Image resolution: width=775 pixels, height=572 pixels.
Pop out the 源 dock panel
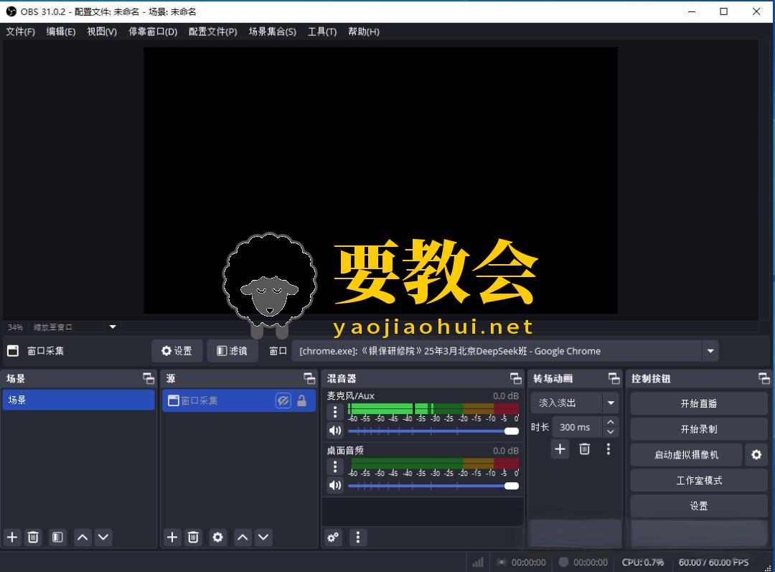click(309, 379)
